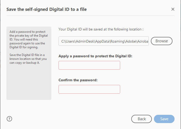Screen dimensions: 181x129
Task: Close the Digital ID save dialog
Action: tap(173, 9)
